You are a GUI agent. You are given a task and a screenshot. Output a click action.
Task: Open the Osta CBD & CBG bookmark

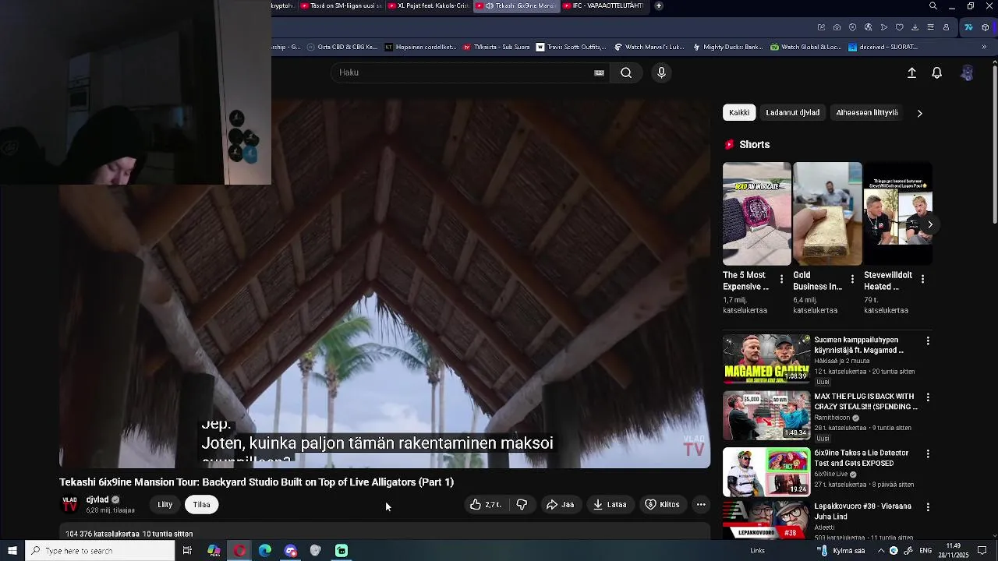tap(342, 47)
